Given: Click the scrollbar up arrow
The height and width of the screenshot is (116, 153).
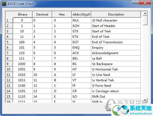Looking at the screenshot, I should click(x=145, y=13).
